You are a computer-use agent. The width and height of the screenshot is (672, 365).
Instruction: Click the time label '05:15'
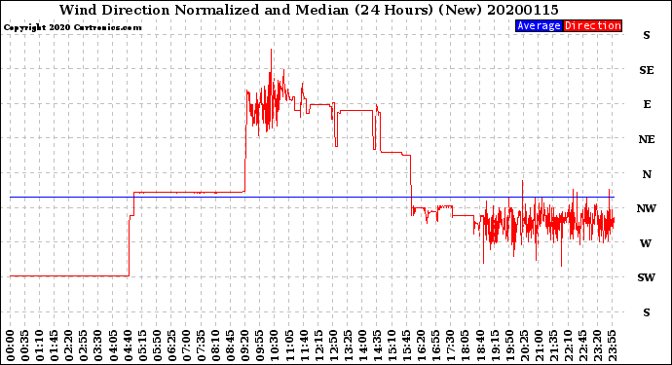pos(142,346)
